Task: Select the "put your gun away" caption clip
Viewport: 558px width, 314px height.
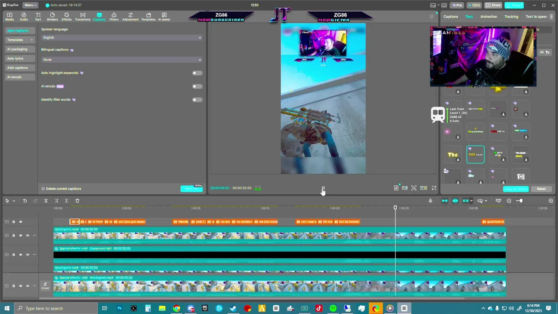Action: (x=129, y=222)
